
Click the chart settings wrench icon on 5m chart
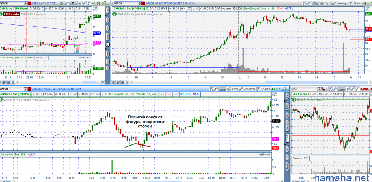point(309,3)
